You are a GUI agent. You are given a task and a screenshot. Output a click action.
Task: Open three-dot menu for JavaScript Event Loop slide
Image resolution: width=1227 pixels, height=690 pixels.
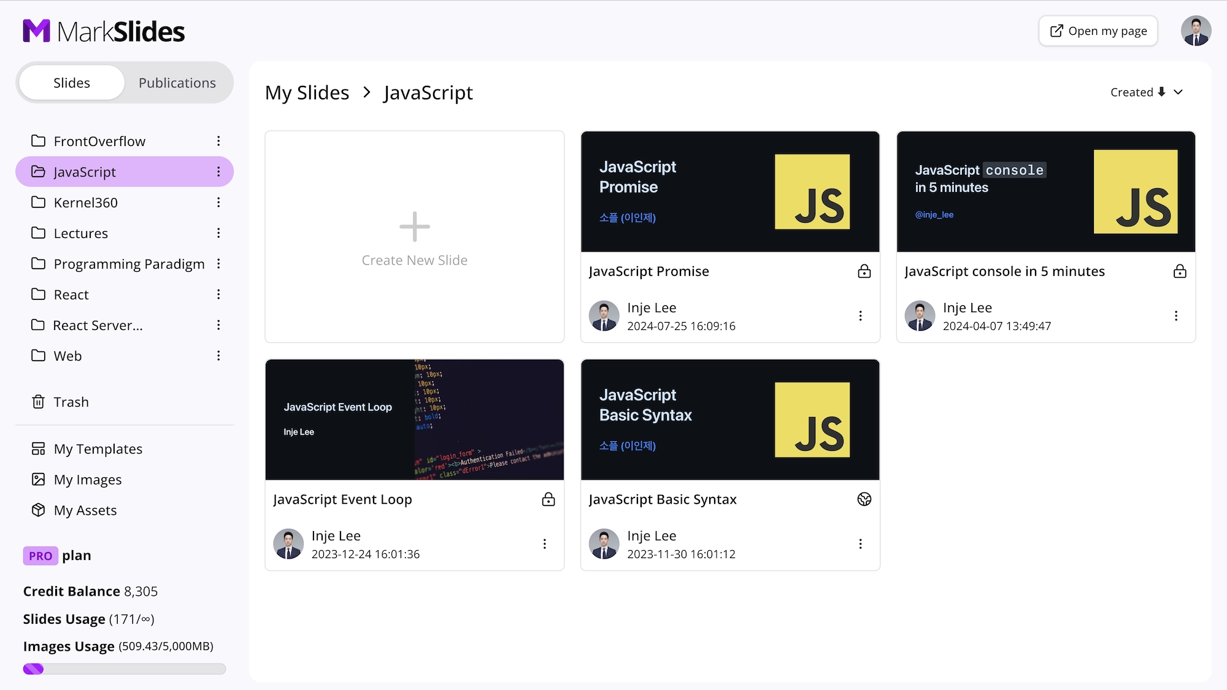point(545,544)
